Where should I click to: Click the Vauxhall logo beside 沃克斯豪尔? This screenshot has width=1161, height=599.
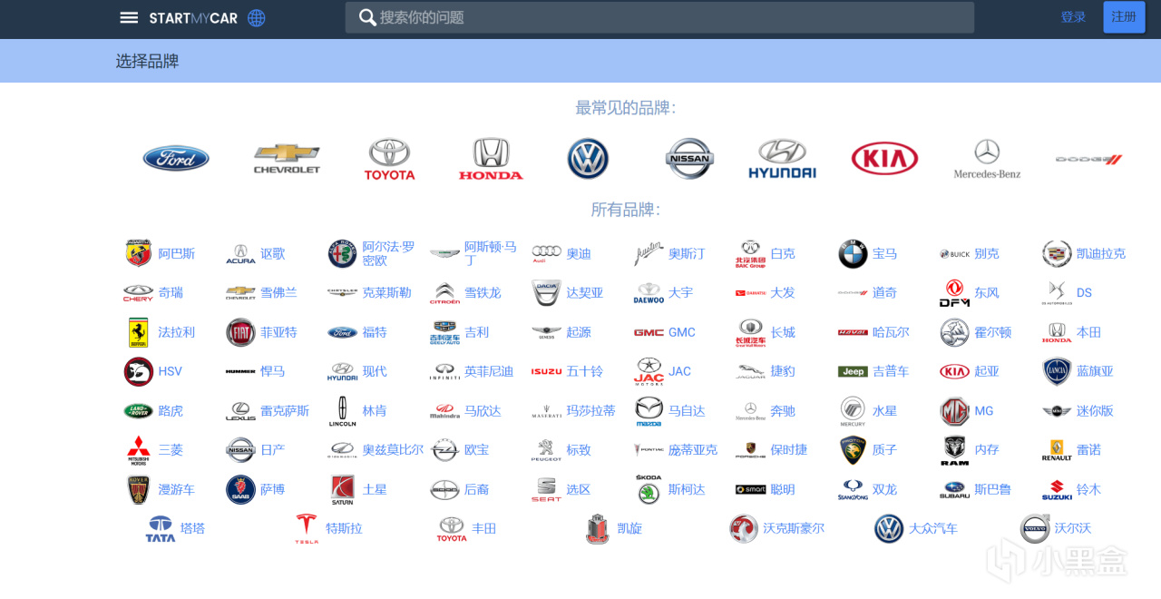pos(744,528)
